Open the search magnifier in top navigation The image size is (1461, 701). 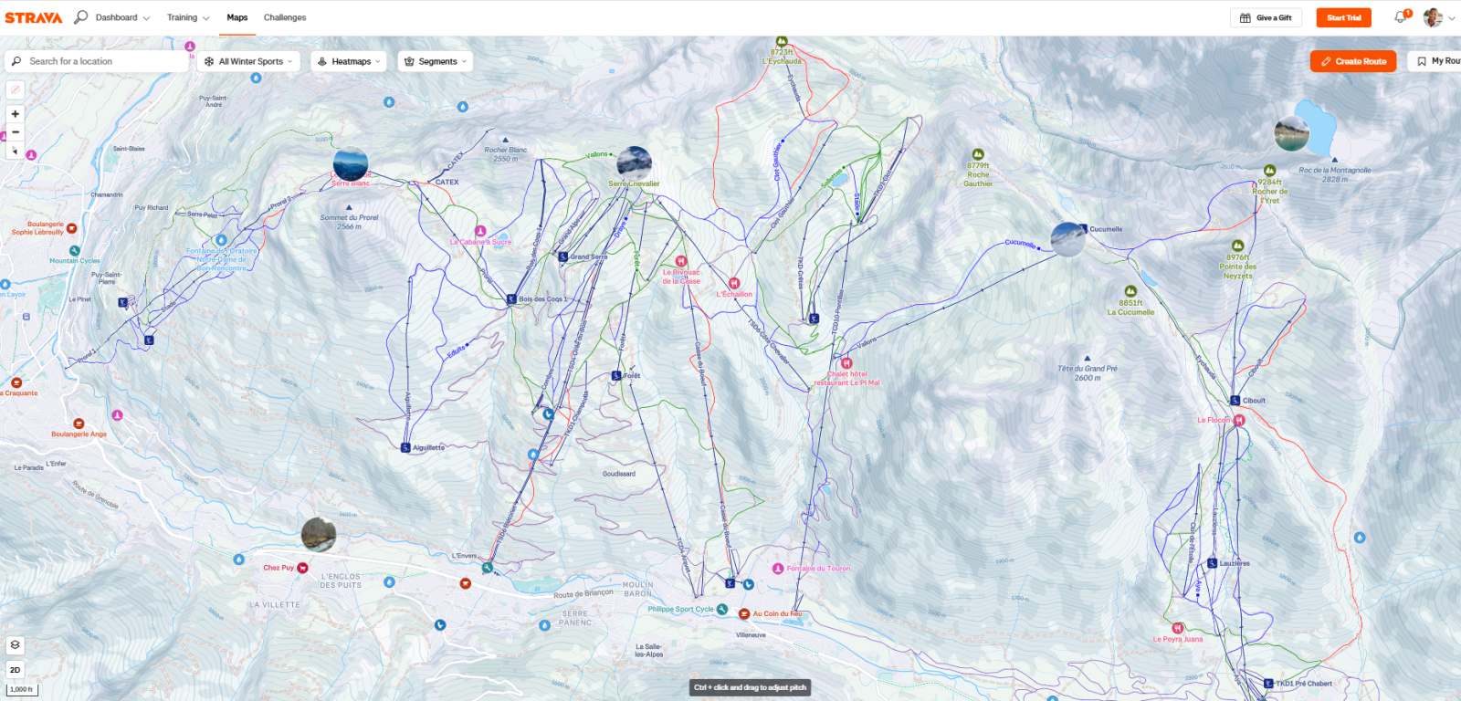[80, 17]
